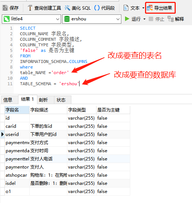The image size is (192, 203).
Task: Click the 支付时间 description cell
Action: [x=48, y=151]
